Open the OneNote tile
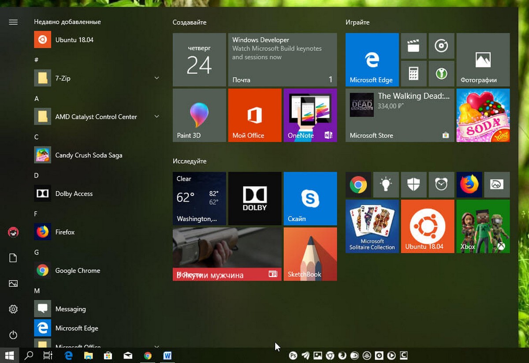This screenshot has width=529, height=363. tap(310, 115)
